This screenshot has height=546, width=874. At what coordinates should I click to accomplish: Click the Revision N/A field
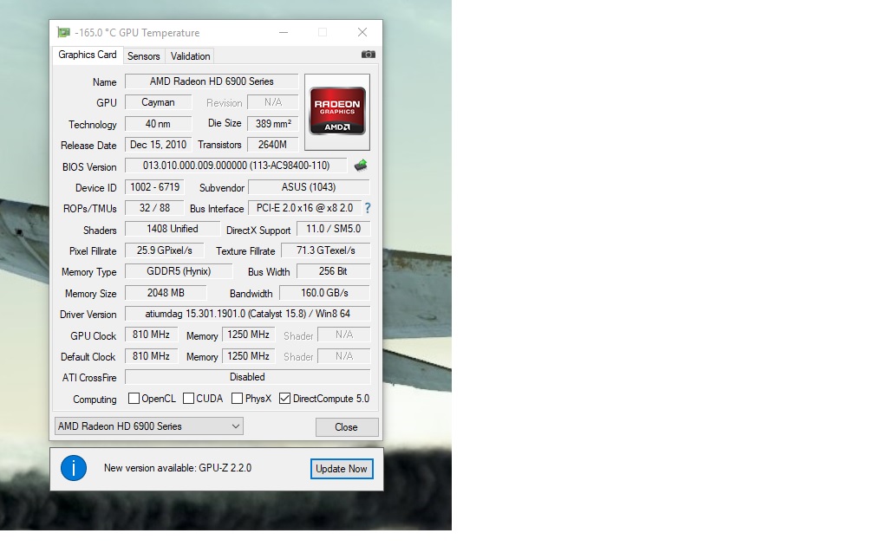click(x=273, y=102)
